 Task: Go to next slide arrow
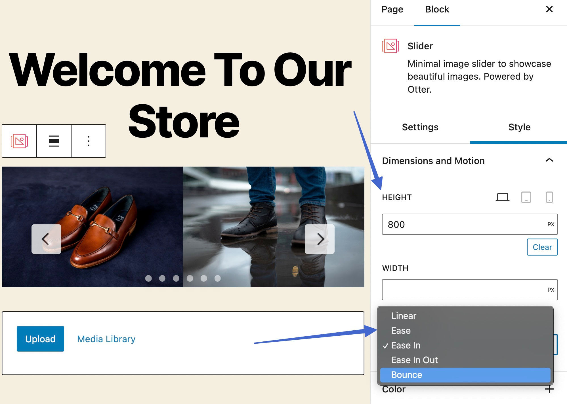tap(320, 239)
